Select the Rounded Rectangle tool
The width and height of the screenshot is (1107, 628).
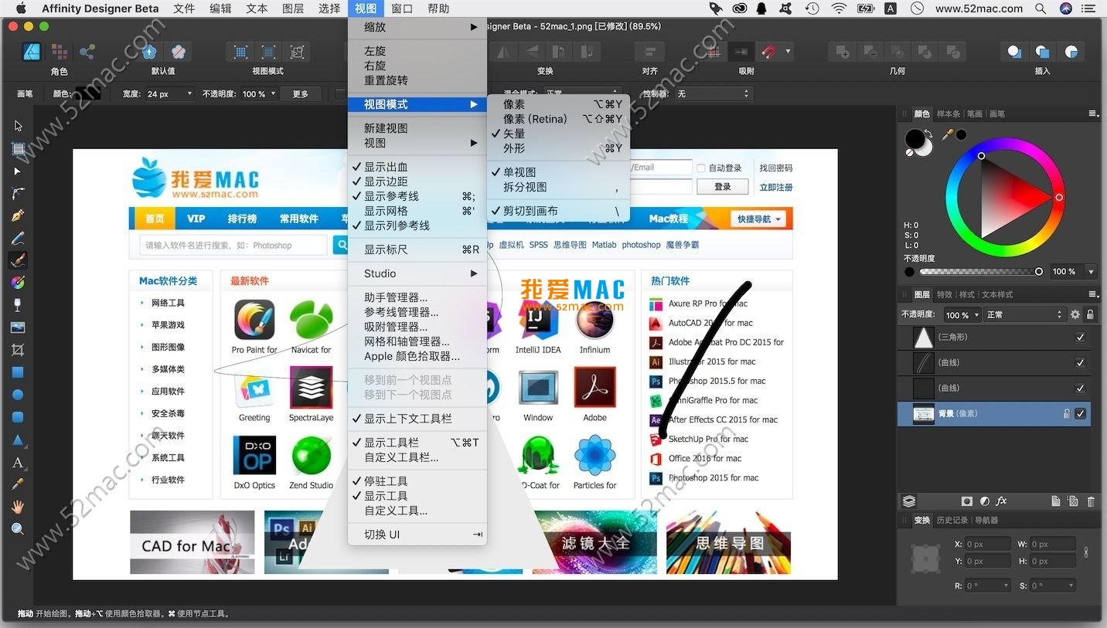click(18, 417)
